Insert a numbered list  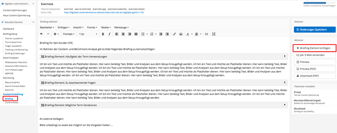pyautogui.click(x=152, y=34)
